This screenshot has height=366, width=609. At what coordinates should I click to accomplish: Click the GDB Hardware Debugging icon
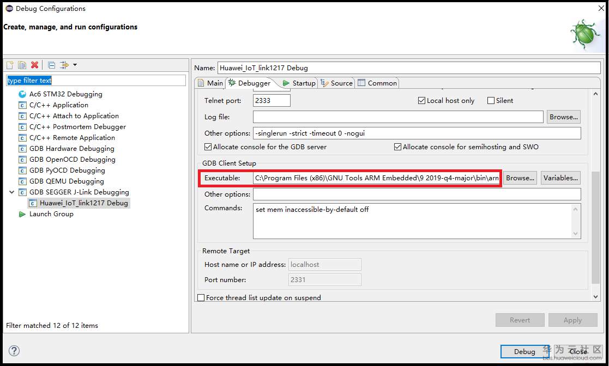(22, 149)
